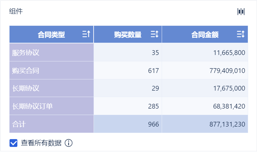
Task: Click the chart-type icon beside 组件
Action: tap(241, 12)
